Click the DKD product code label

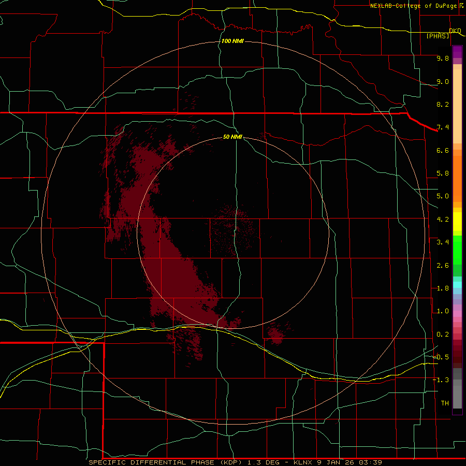click(x=455, y=31)
